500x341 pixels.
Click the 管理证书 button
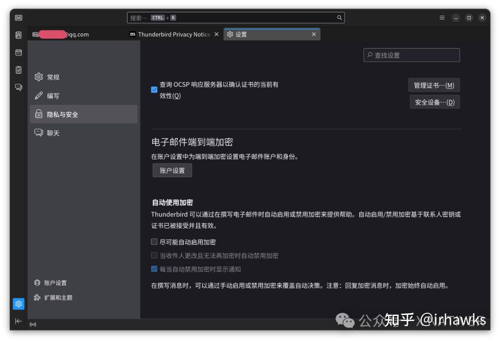(x=434, y=85)
